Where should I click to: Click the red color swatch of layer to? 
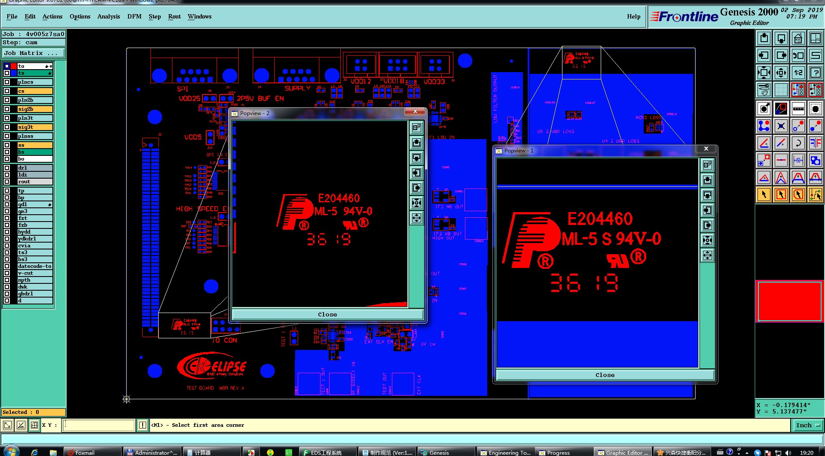click(14, 66)
